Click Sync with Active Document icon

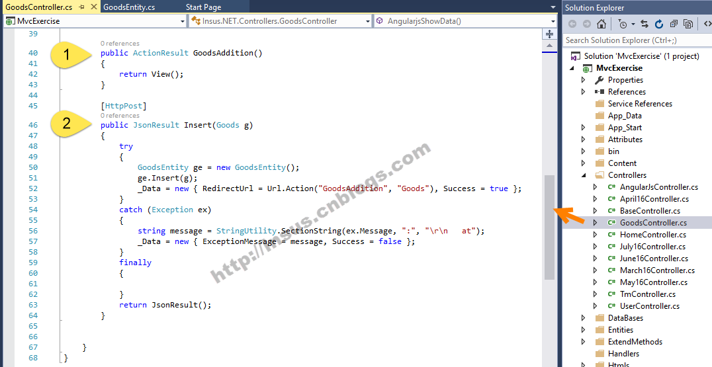[x=645, y=24]
